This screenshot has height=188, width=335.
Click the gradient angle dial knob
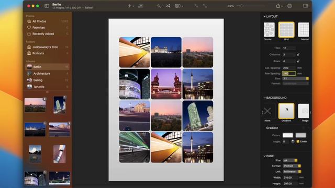click(293, 142)
